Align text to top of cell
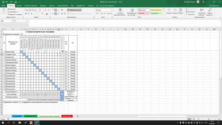The height and width of the screenshot is (125, 222). tap(53, 10)
